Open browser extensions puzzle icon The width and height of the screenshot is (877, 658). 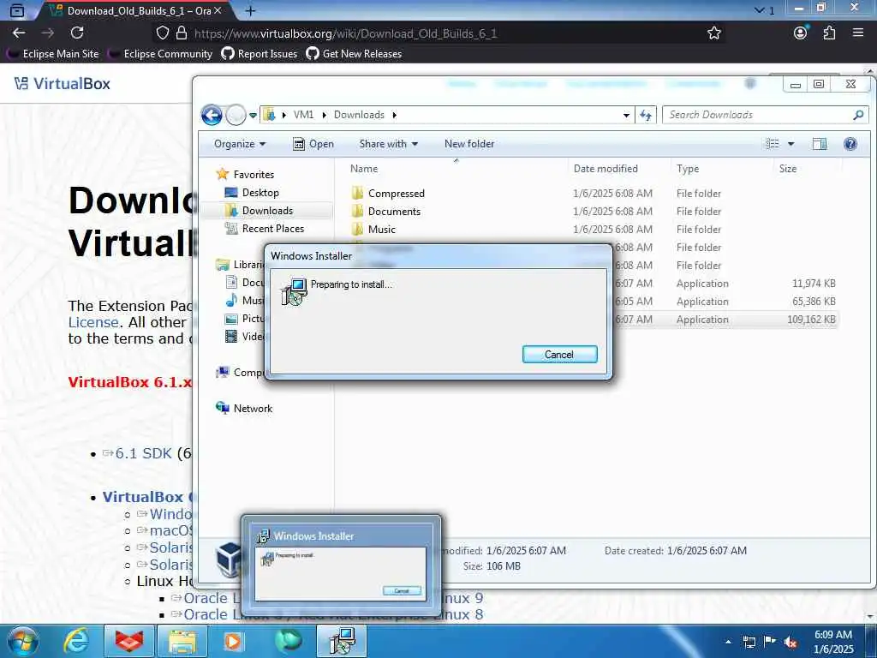[829, 33]
